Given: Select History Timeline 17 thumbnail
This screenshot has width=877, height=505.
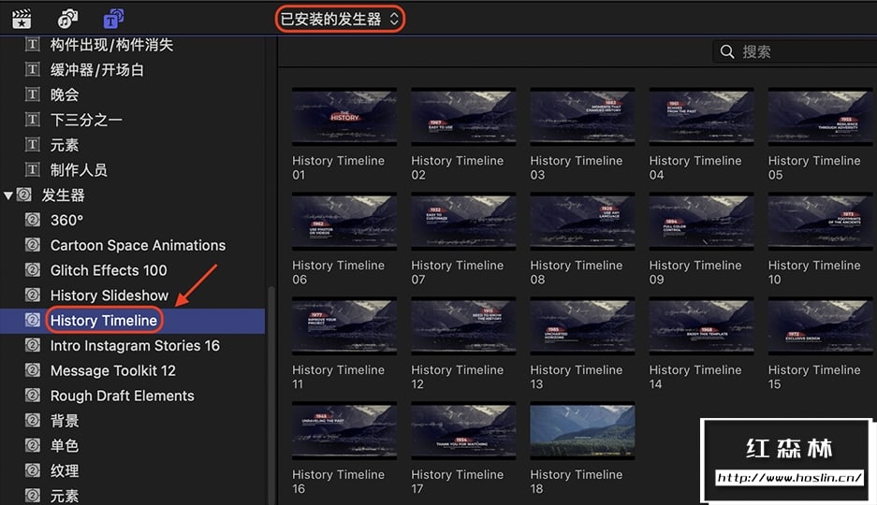Looking at the screenshot, I should [463, 431].
